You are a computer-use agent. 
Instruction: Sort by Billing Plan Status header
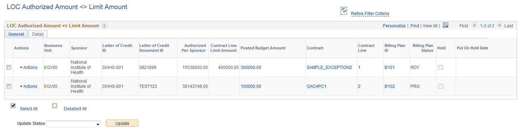(x=423, y=48)
